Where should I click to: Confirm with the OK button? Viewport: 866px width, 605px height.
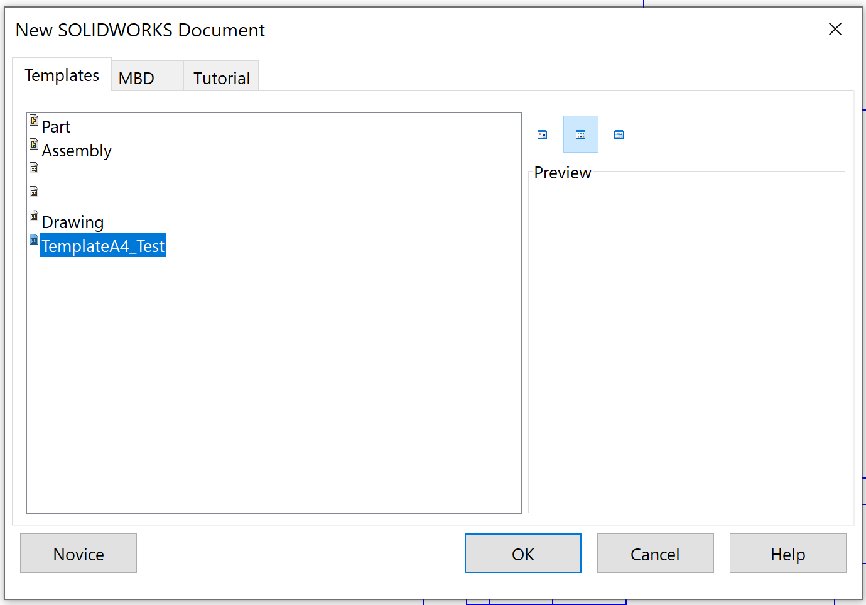[523, 553]
